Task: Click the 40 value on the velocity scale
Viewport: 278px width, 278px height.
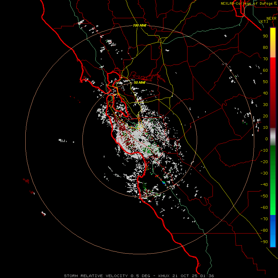Action: click(x=265, y=93)
